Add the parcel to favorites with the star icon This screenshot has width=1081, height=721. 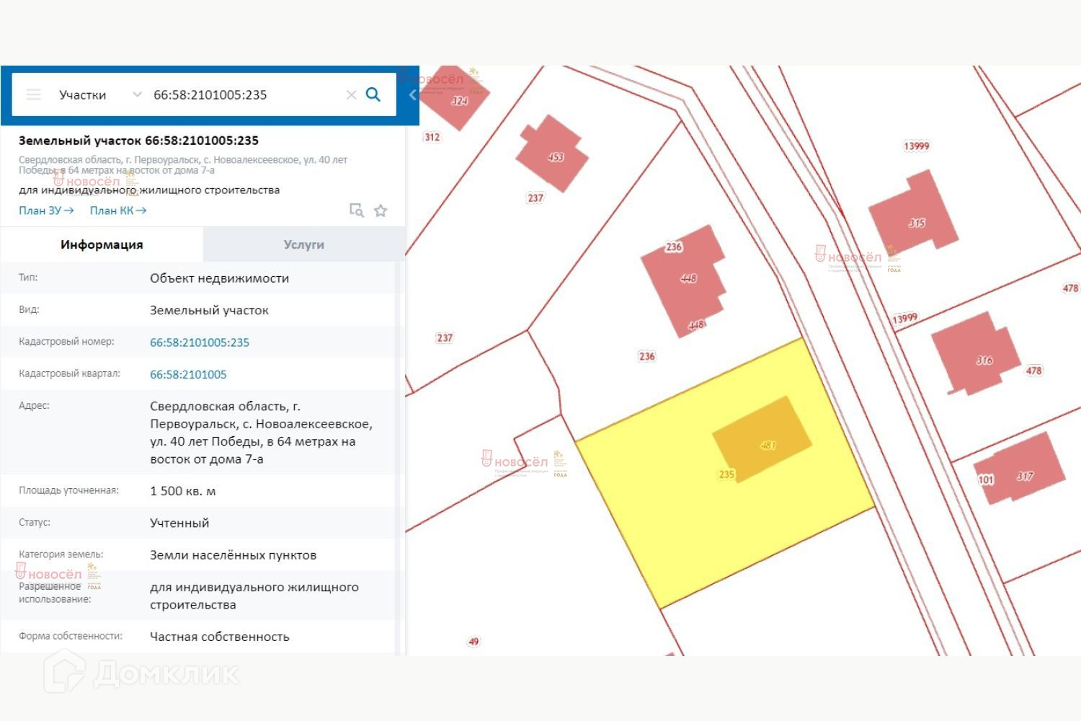(381, 211)
